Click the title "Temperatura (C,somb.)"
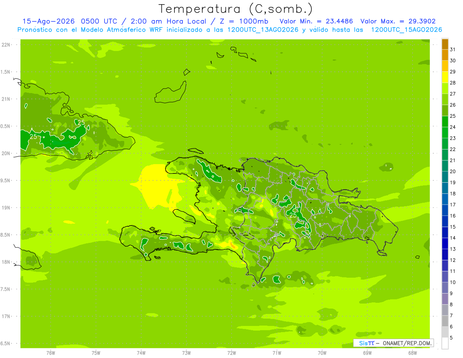The width and height of the screenshot is (463, 358). [235, 9]
